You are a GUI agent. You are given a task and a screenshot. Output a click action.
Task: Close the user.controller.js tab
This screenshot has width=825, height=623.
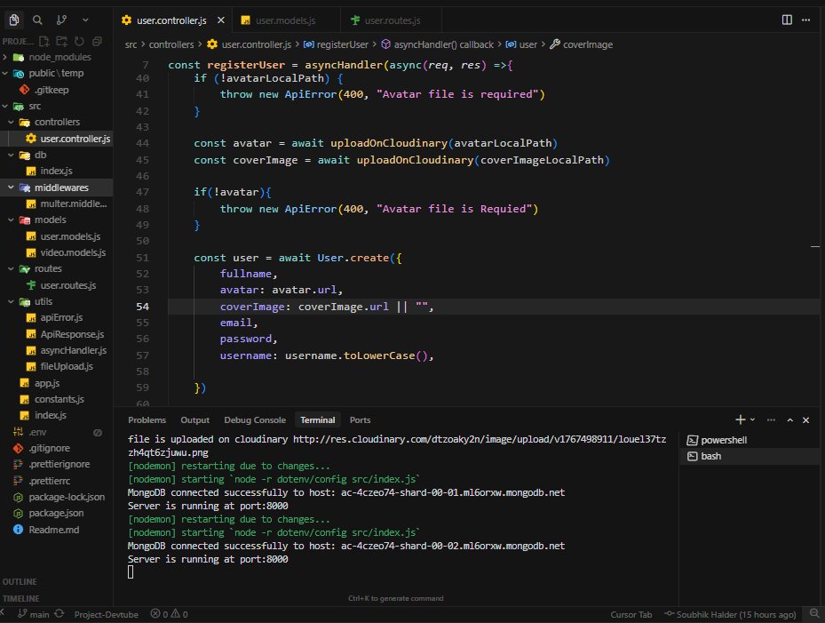point(221,20)
